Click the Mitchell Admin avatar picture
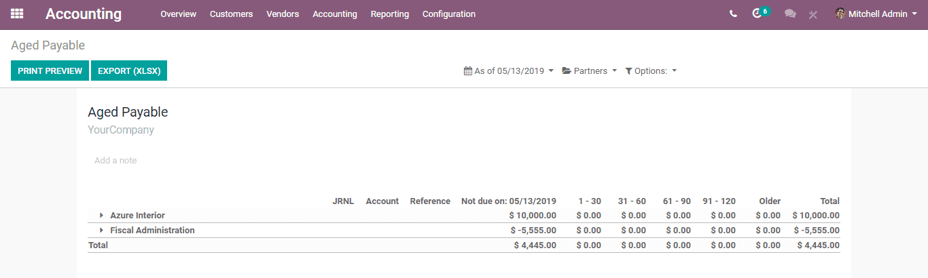This screenshot has width=928, height=278. [x=840, y=14]
